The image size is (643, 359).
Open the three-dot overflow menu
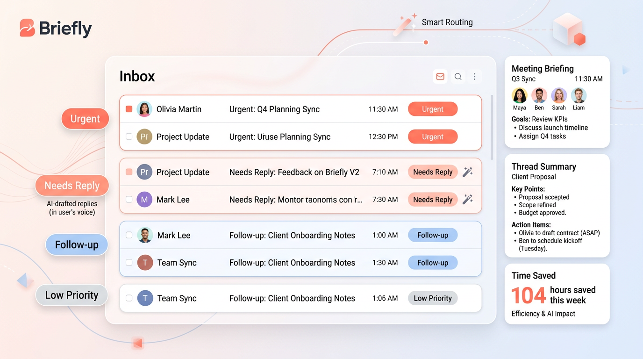pos(475,76)
